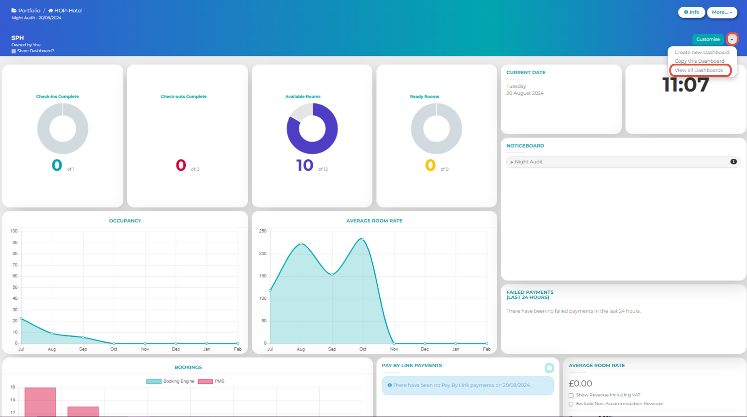The image size is (747, 417).
Task: Click the BOOKINGS chart heading
Action: coord(188,368)
